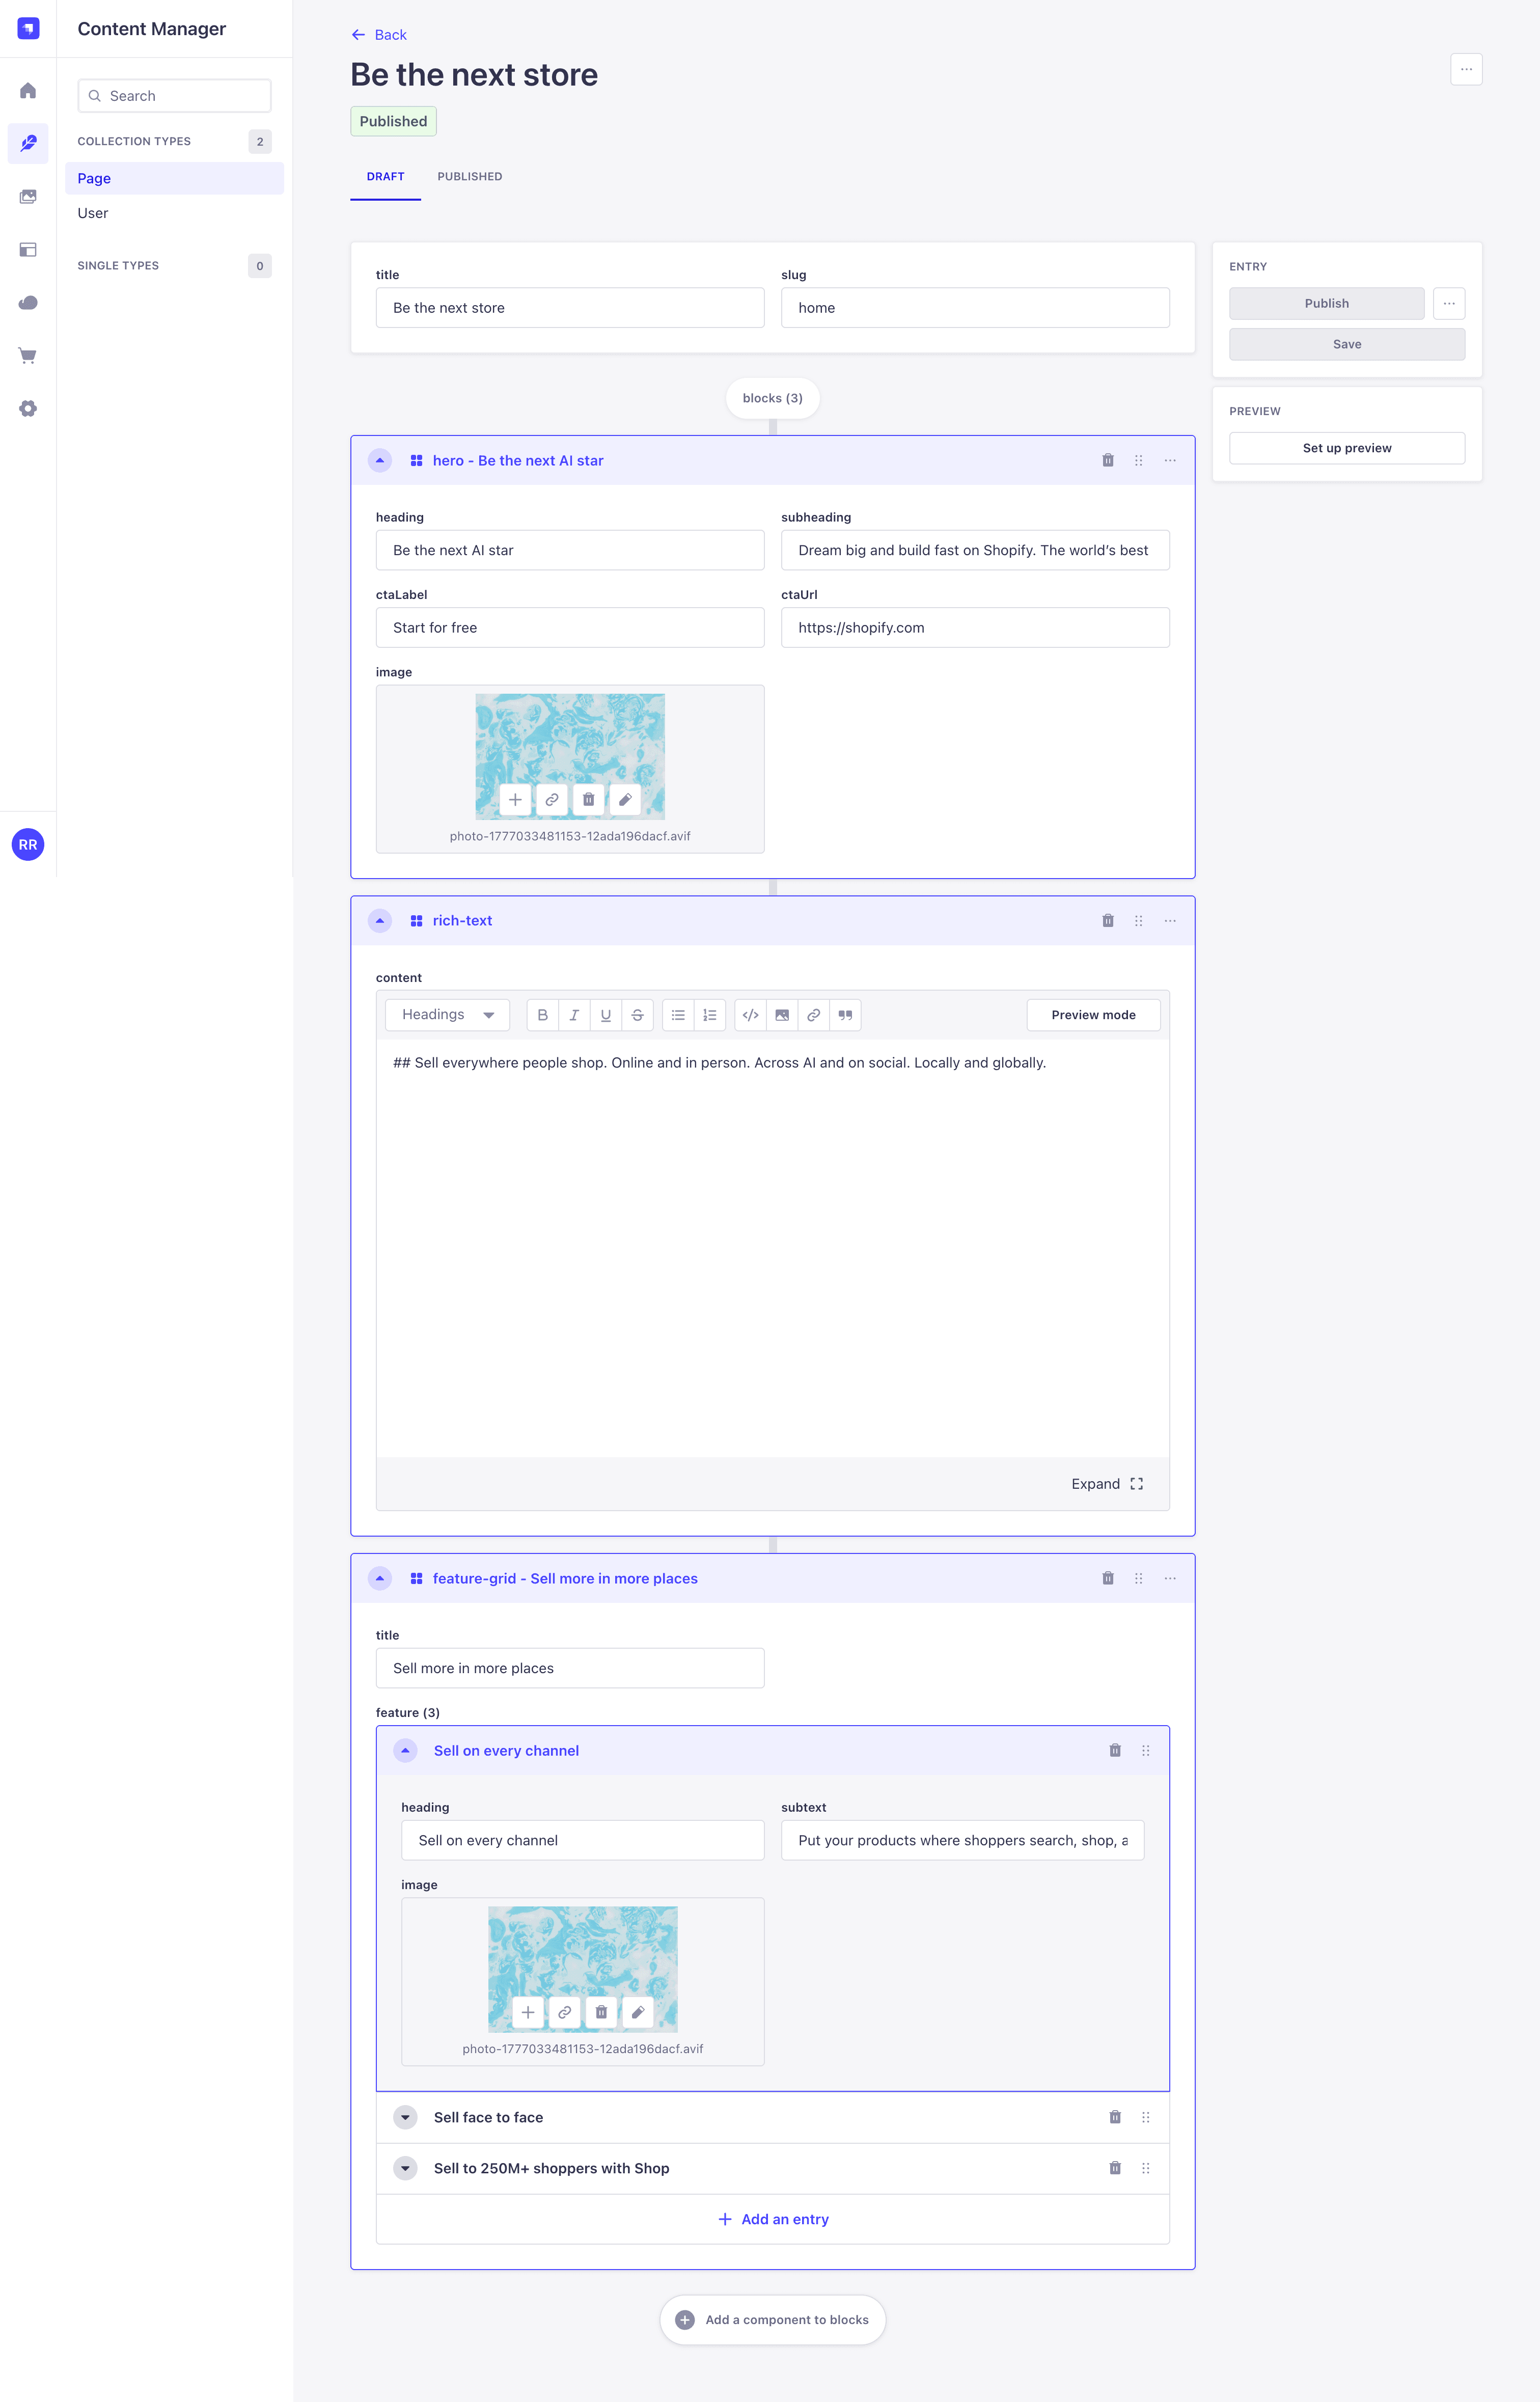Select Page collection type
Image resolution: width=1540 pixels, height=2402 pixels.
click(x=174, y=179)
